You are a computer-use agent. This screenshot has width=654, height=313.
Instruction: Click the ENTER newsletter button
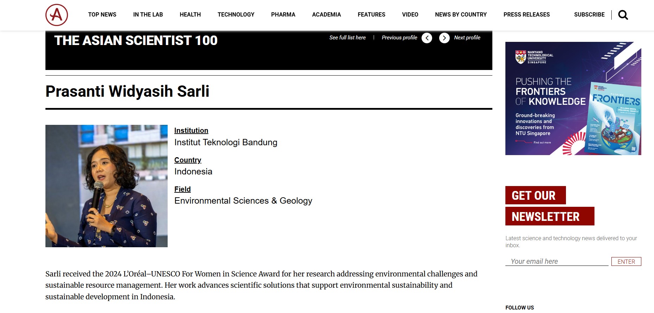626,262
